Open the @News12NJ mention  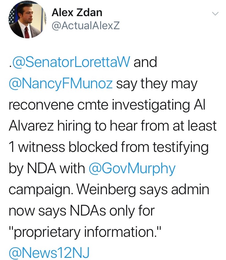tap(49, 253)
